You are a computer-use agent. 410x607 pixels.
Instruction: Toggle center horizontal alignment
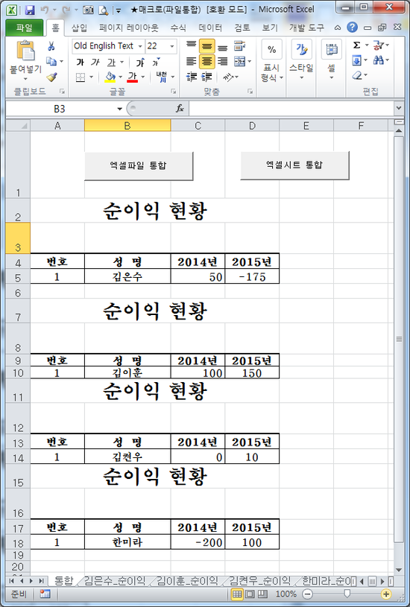click(207, 61)
